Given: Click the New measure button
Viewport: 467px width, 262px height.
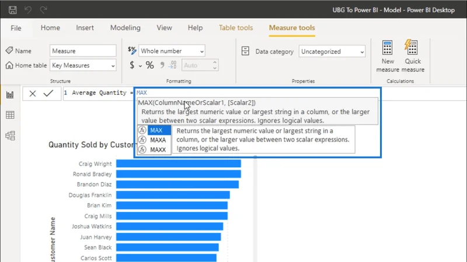Looking at the screenshot, I should [x=388, y=56].
